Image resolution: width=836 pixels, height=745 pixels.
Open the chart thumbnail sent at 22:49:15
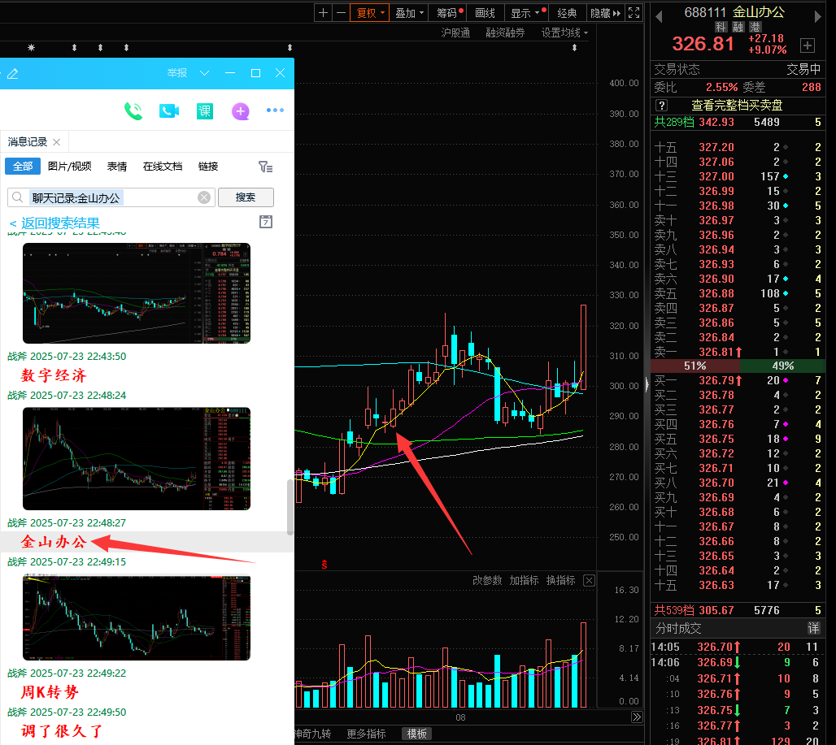pos(137,617)
